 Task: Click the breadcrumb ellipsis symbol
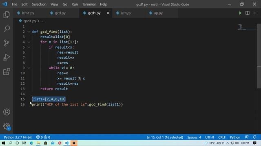[x=42, y=21]
